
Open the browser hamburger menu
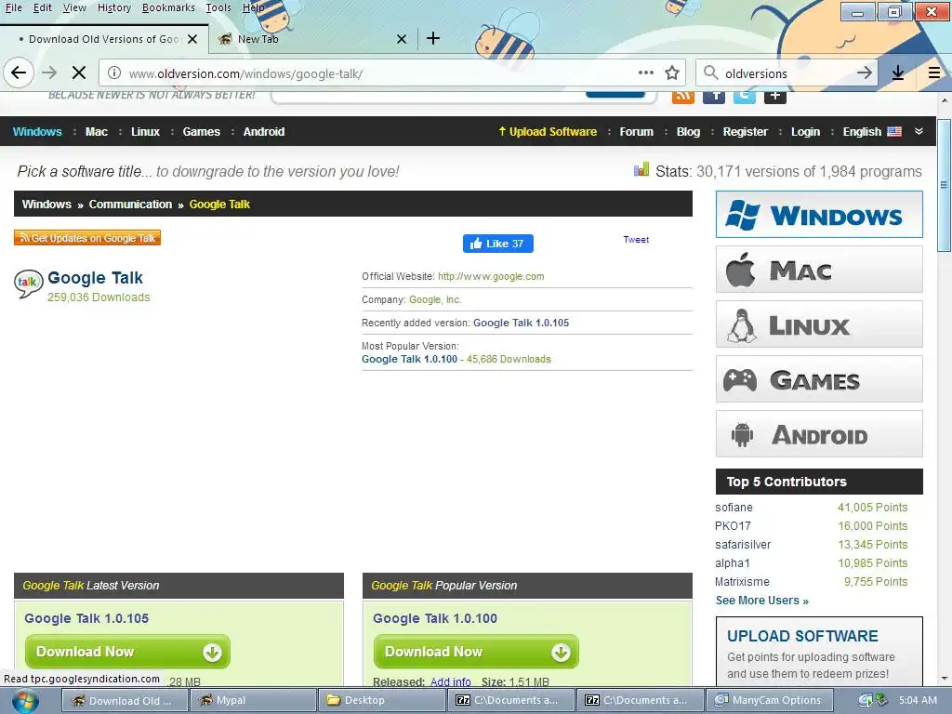click(x=934, y=73)
